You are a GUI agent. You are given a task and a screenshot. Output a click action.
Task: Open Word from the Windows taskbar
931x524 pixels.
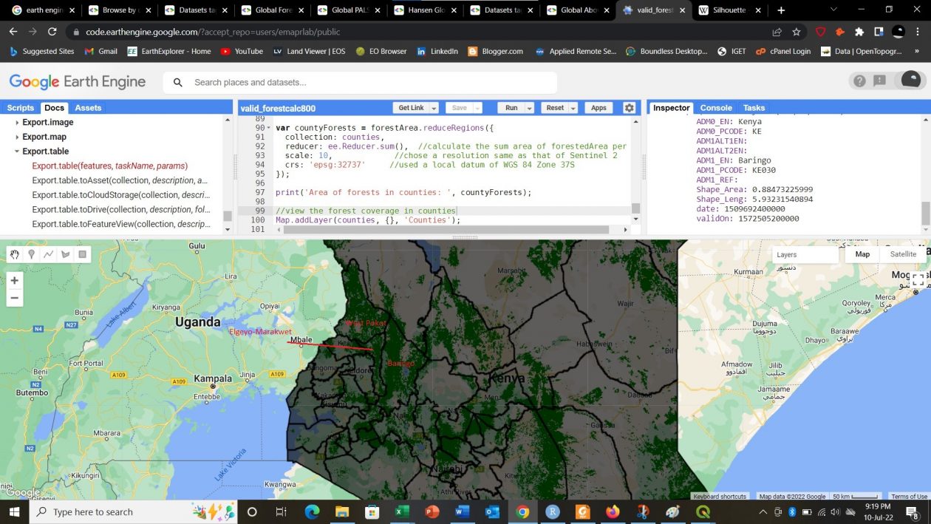point(463,511)
